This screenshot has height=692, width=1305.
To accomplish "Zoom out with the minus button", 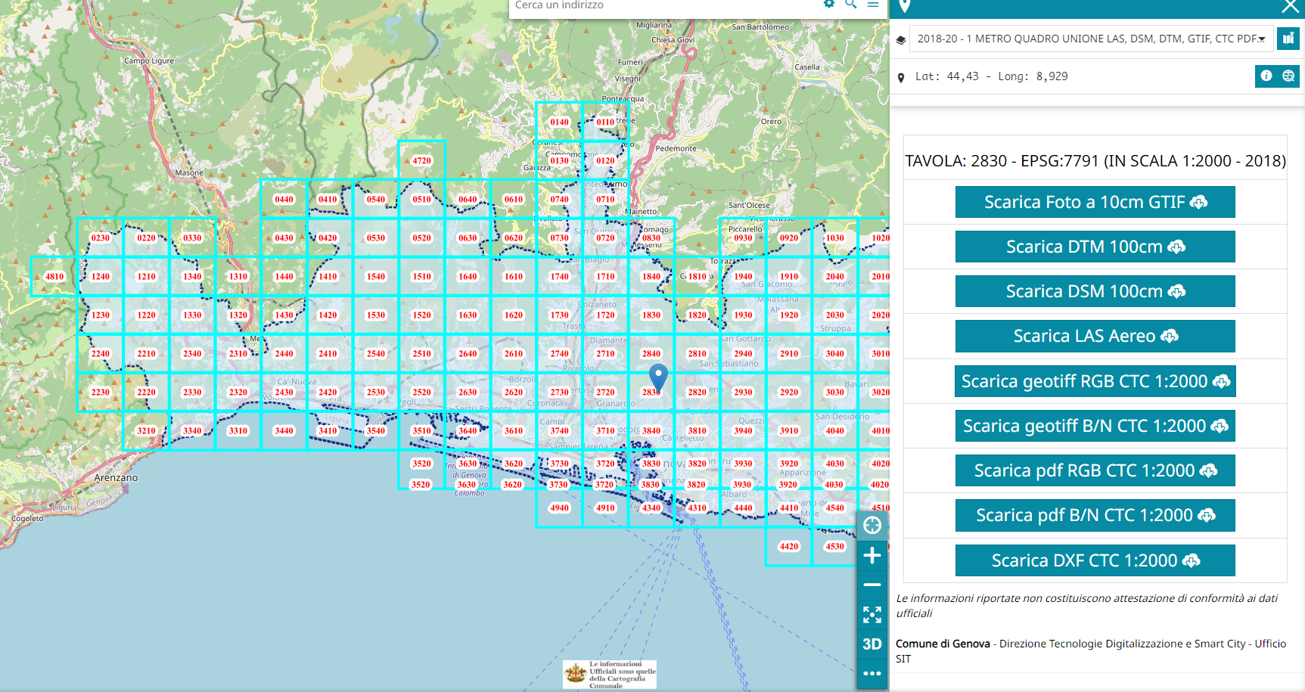I will coord(872,585).
